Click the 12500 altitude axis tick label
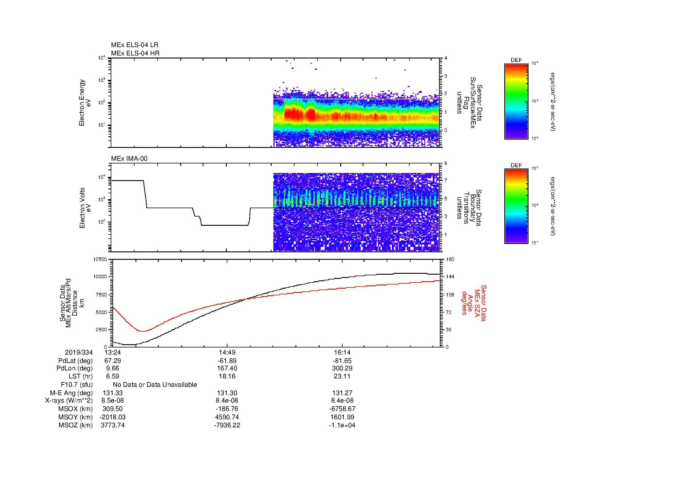Viewport: 698px width, 493px height. 100,259
